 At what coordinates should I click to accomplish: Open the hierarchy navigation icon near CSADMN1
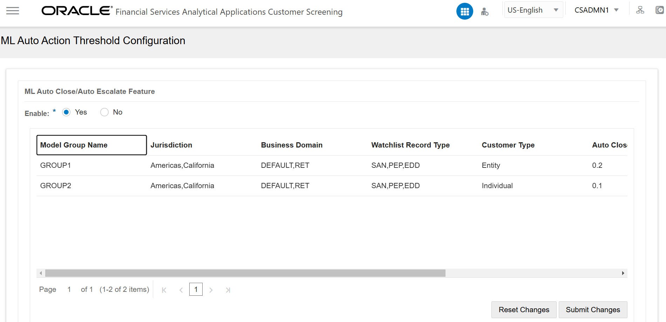point(640,9)
